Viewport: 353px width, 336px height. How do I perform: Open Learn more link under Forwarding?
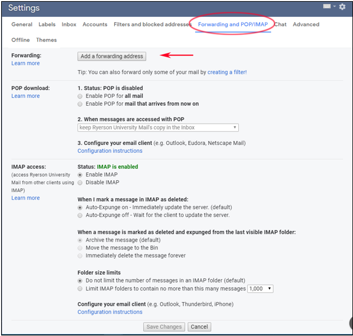pyautogui.click(x=25, y=63)
